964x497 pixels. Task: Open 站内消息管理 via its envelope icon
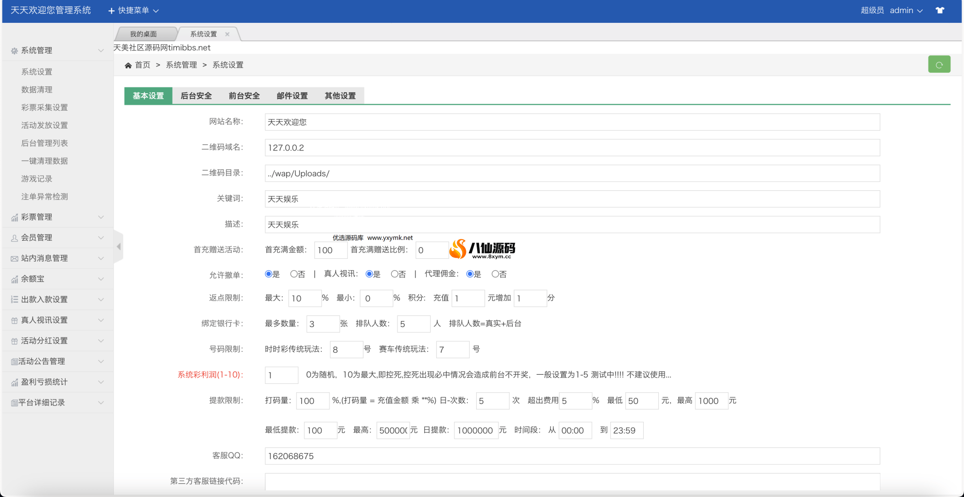click(x=13, y=258)
